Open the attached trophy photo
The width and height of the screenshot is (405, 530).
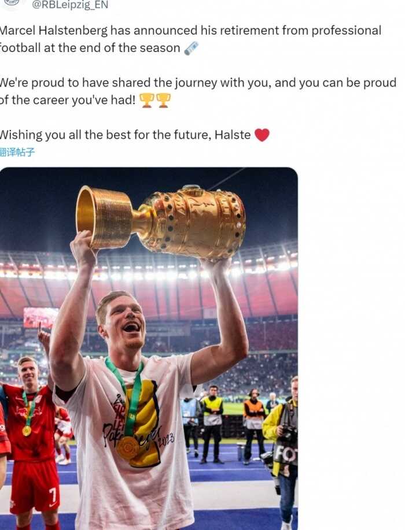click(x=149, y=349)
